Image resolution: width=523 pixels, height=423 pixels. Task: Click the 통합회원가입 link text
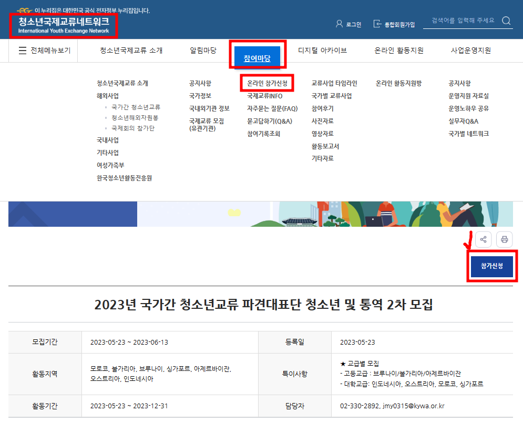pos(399,24)
